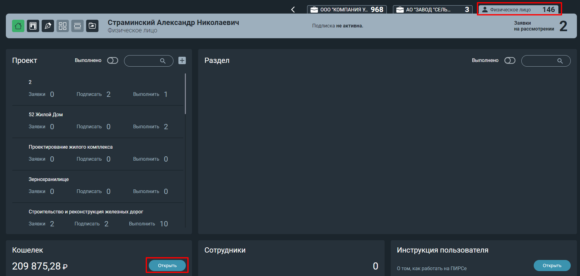Open the kanban board icon
The width and height of the screenshot is (580, 276).
point(33,26)
